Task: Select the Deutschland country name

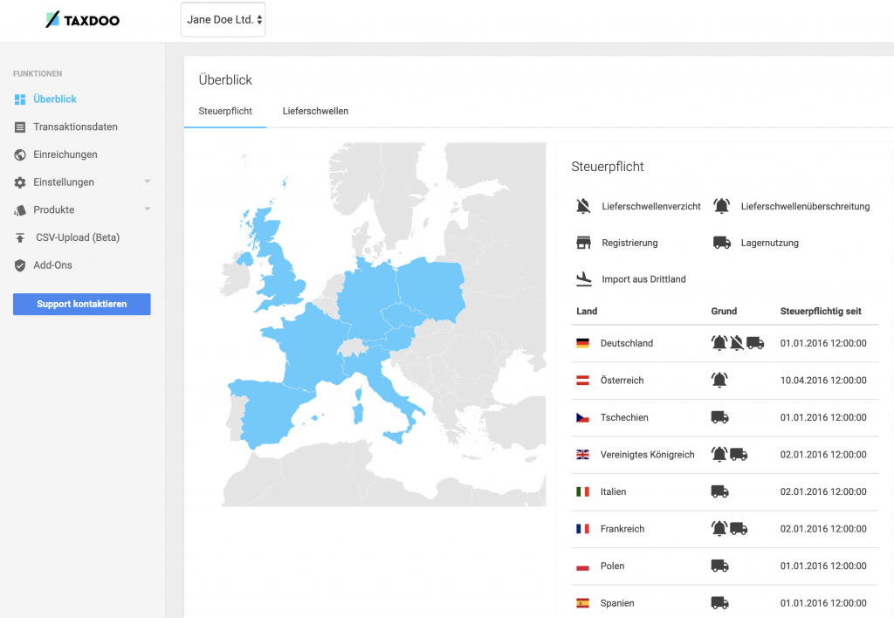Action: pos(627,343)
